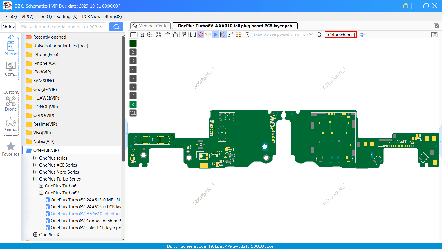Click the mouse settings icon

[x=247, y=35]
